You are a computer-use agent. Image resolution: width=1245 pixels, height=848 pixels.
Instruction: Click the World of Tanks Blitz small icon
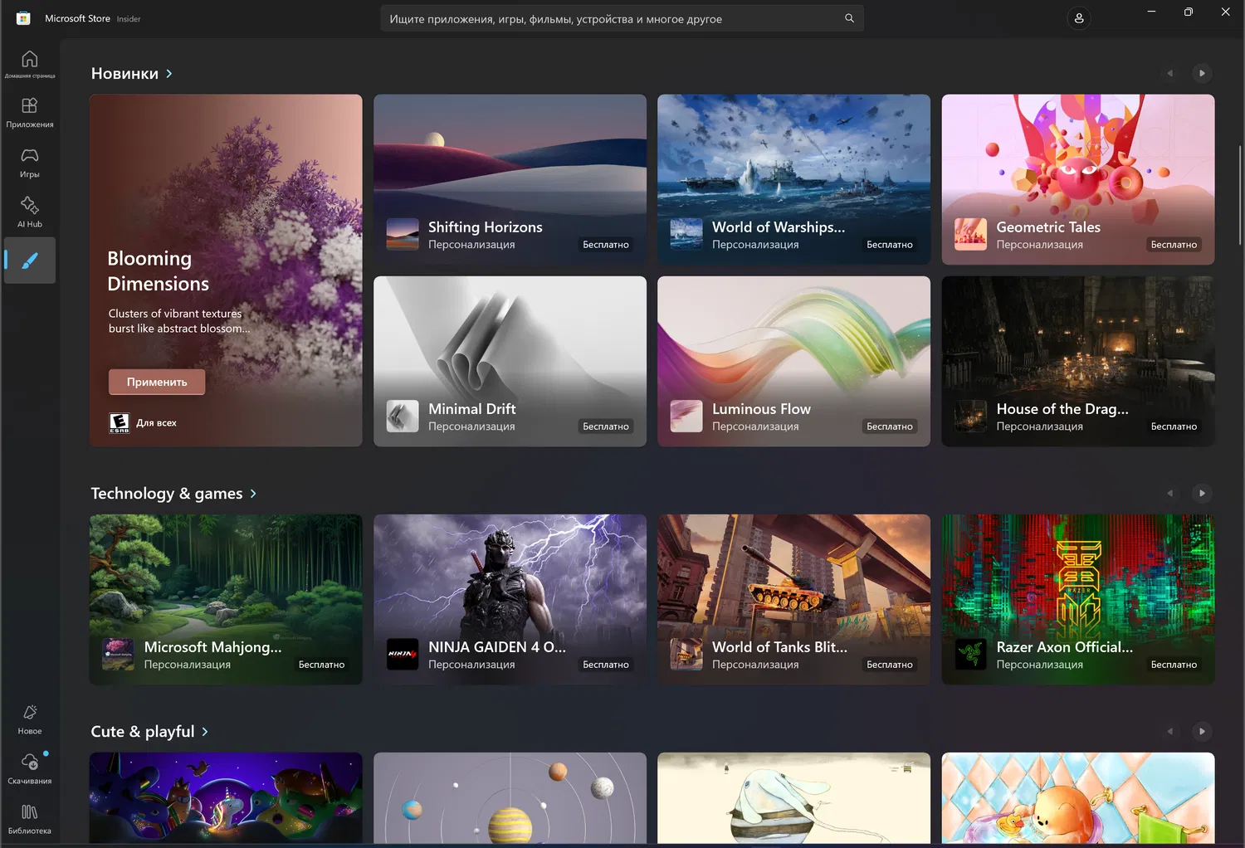686,655
